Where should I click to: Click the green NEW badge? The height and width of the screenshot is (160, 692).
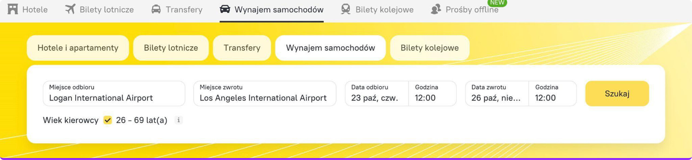(497, 3)
